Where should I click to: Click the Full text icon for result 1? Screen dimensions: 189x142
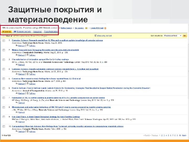[x=28, y=45]
